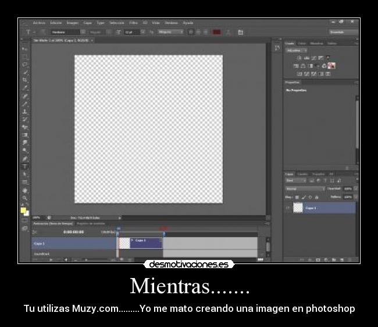Open the Capa menu
The width and height of the screenshot is (378, 327).
pos(87,23)
